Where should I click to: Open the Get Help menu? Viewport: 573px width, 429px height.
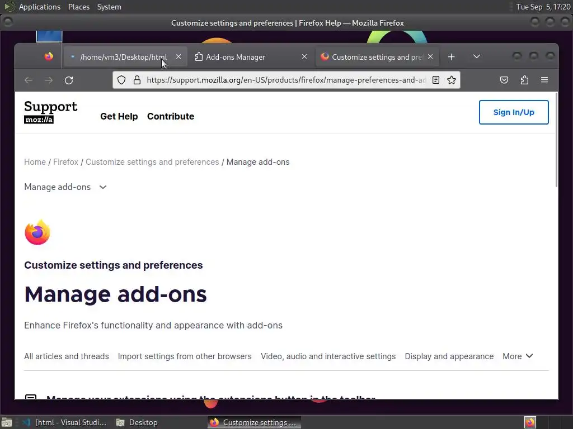click(119, 116)
